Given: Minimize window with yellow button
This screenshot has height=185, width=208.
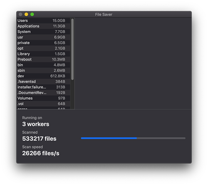Looking at the screenshot, I should point(26,14).
